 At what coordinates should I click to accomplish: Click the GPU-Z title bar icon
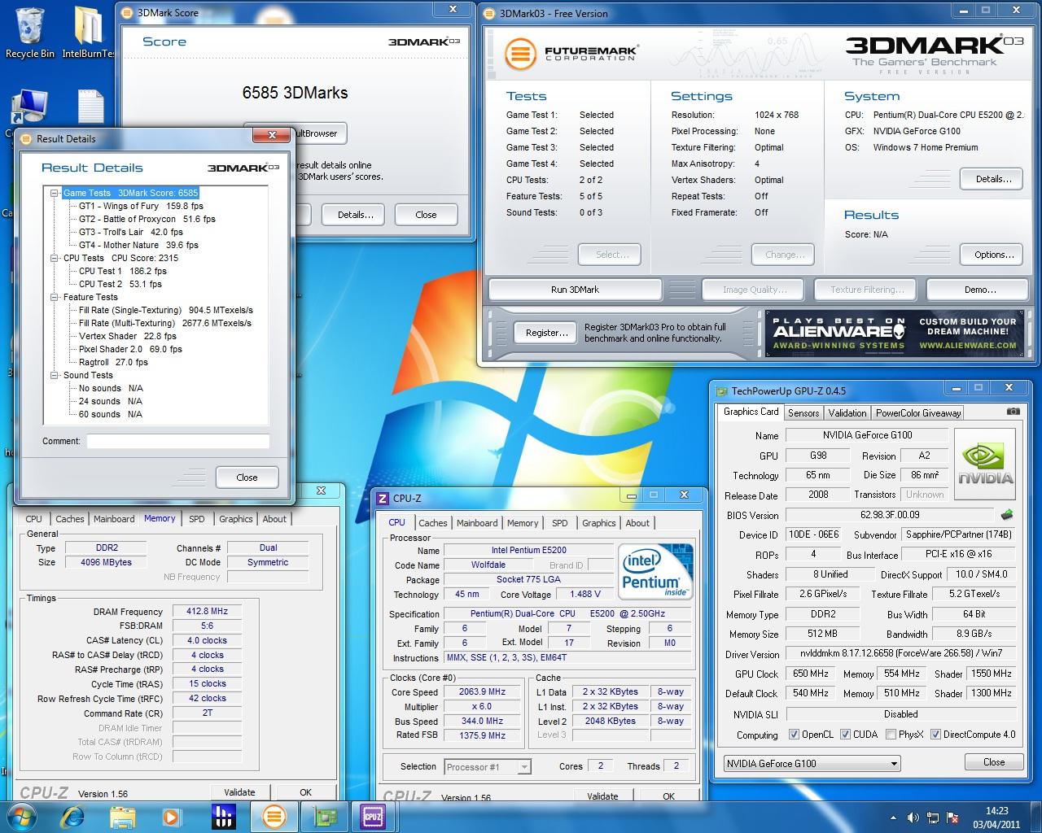pos(721,390)
